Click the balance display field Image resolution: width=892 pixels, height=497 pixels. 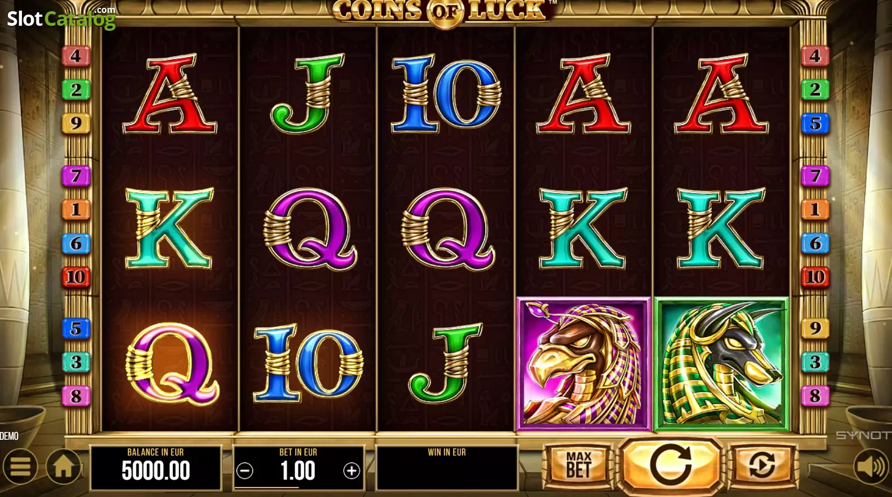click(x=156, y=467)
